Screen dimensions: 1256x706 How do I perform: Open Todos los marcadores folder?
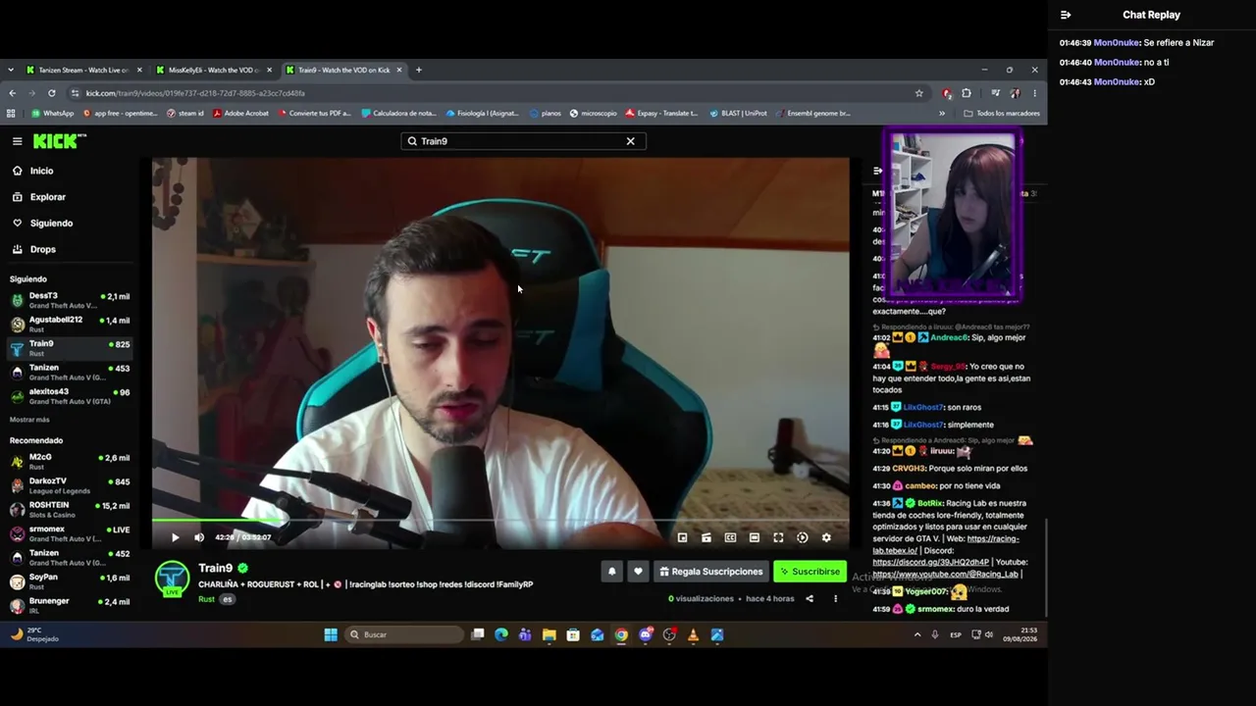tap(1002, 113)
